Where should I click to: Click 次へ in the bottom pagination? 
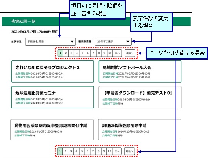coord(117,151)
